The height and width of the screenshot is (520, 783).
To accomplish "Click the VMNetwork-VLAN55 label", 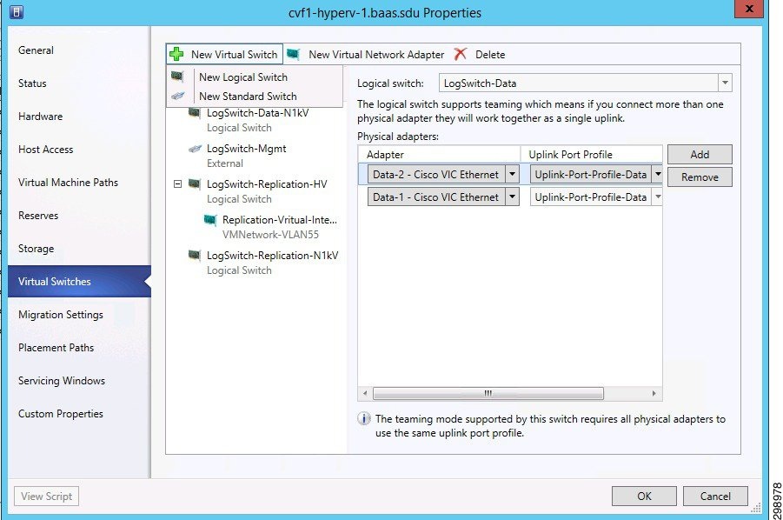I will 270,234.
